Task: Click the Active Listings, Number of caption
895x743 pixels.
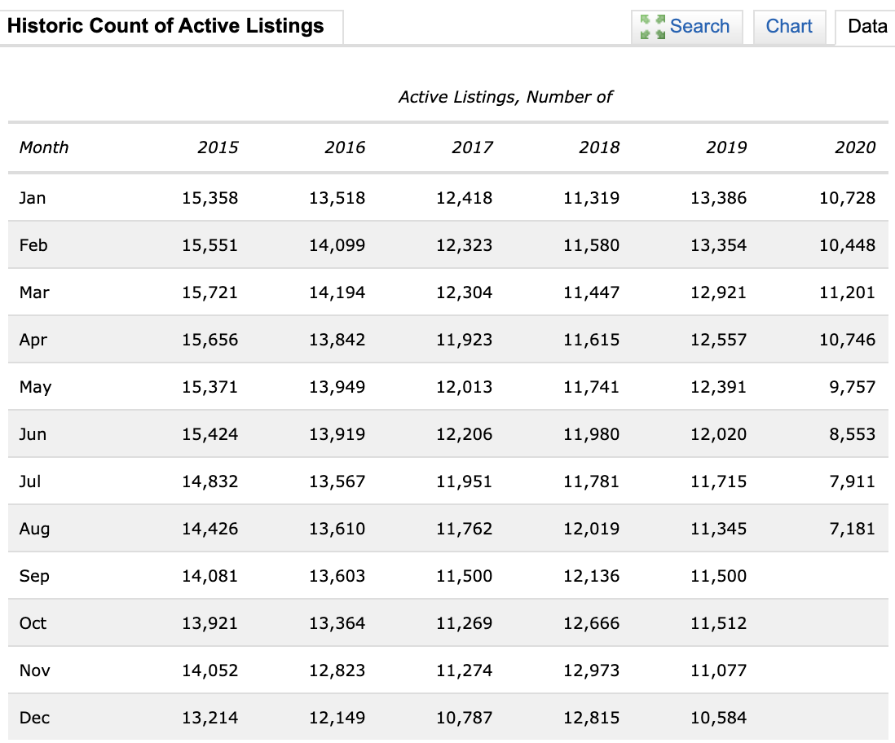Action: [505, 97]
